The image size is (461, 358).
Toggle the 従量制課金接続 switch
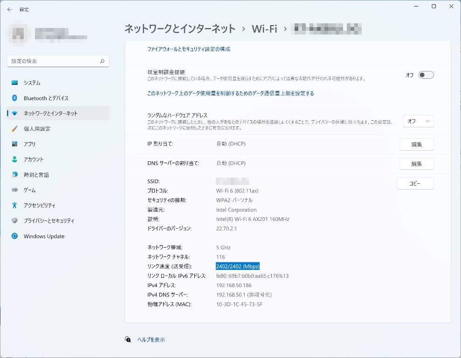pos(426,75)
